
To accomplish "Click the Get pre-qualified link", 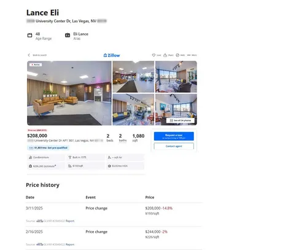I will point(58,147).
